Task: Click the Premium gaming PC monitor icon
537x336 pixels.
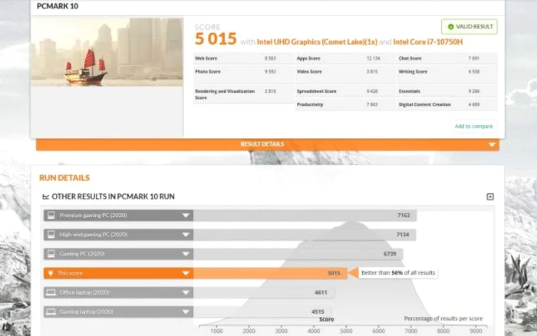Action: [x=51, y=215]
